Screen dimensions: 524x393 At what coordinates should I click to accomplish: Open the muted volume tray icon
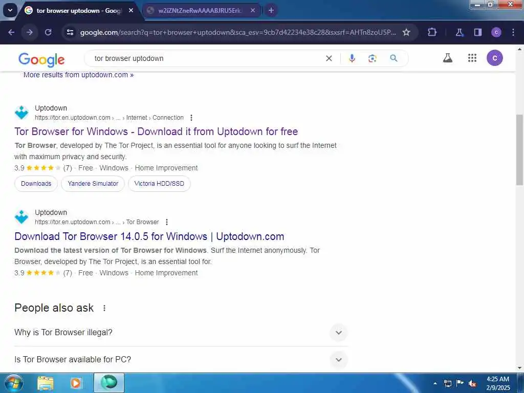pyautogui.click(x=472, y=383)
